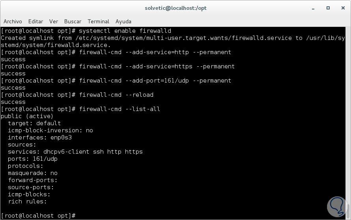
Task: Open the Ayuda help menu
Action: (123, 21)
